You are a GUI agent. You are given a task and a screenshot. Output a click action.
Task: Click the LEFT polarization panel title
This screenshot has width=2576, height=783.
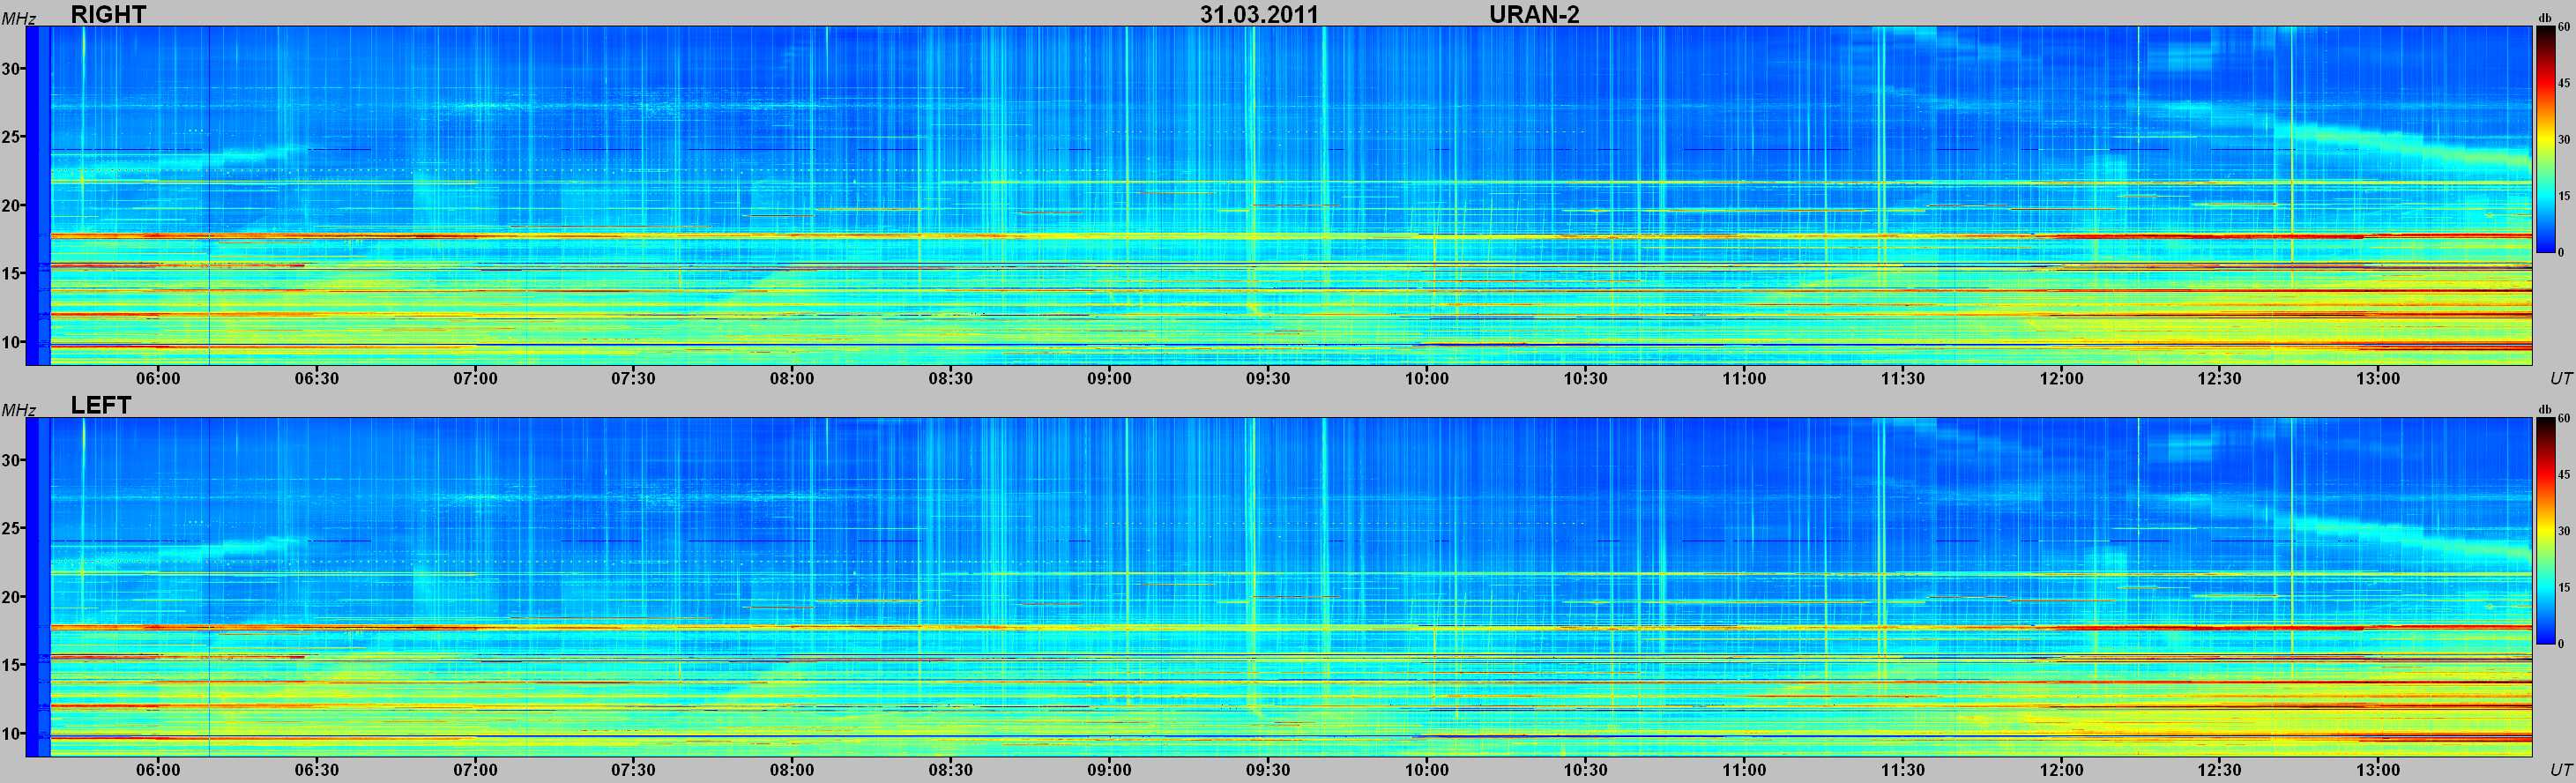[x=101, y=405]
